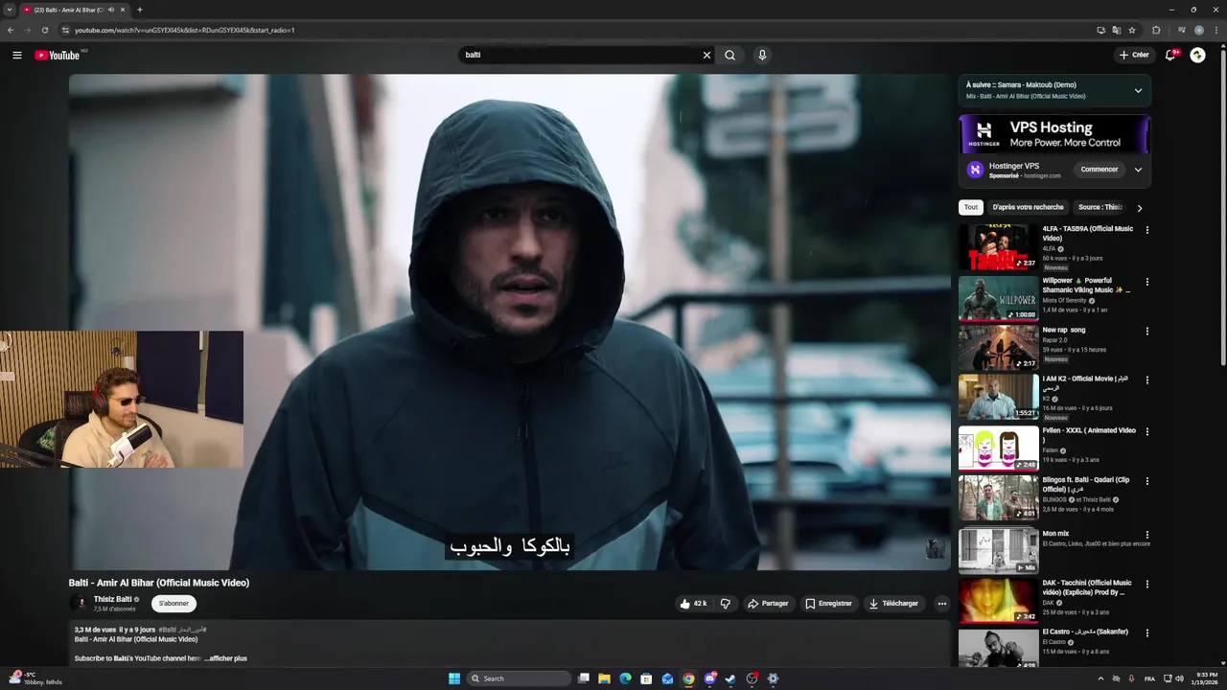1227x690 pixels.
Task: Open taskbar clock showing 9:33 PM
Action: click(1206, 678)
